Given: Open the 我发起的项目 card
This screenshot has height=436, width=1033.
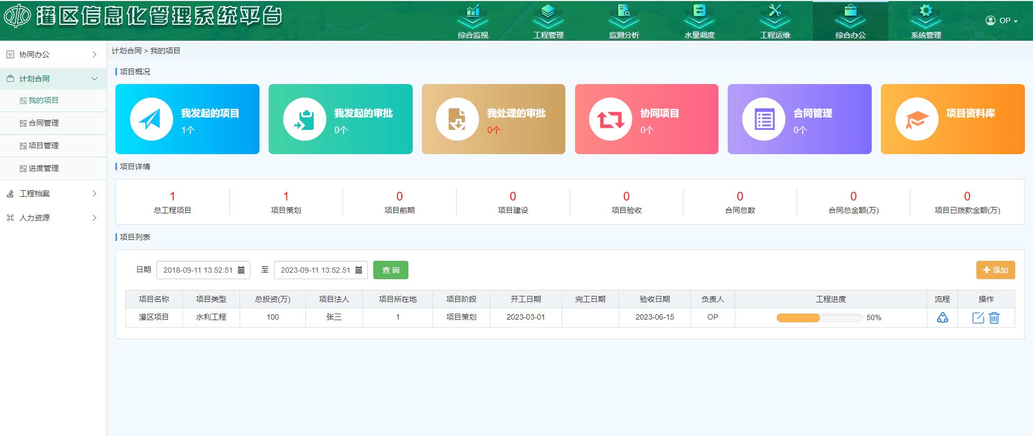Looking at the screenshot, I should [x=187, y=119].
